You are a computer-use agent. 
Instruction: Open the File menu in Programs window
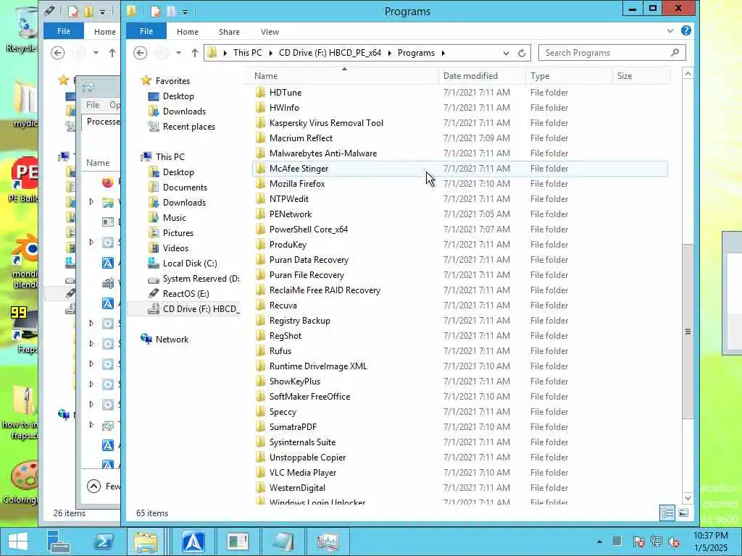tap(146, 31)
